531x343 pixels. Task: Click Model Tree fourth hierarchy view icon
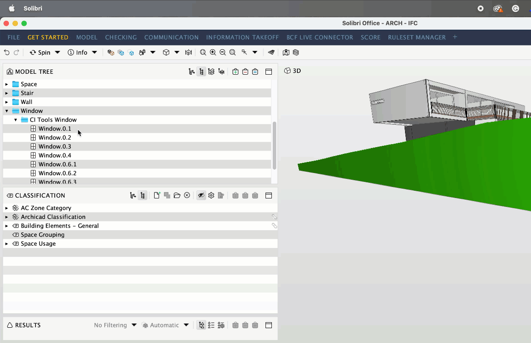[221, 72]
